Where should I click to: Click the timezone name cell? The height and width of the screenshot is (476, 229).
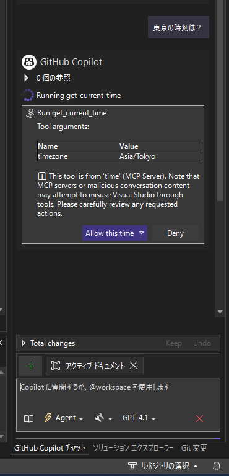(78, 156)
